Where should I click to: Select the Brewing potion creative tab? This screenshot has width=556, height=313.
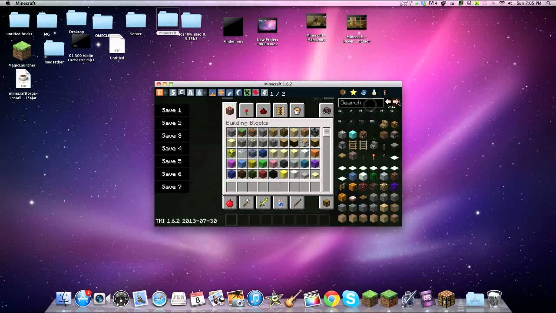coord(280,203)
